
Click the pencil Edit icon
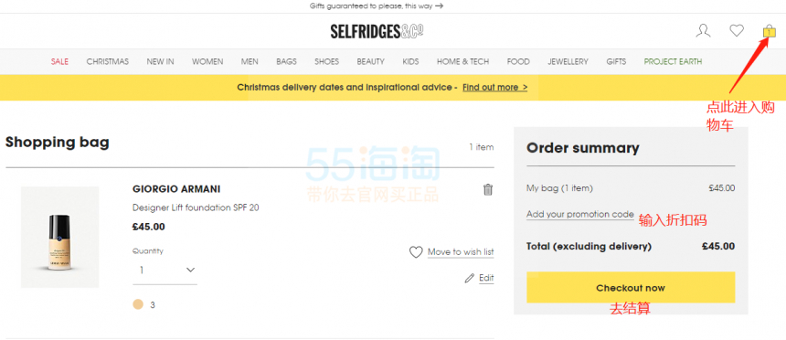[x=469, y=278]
